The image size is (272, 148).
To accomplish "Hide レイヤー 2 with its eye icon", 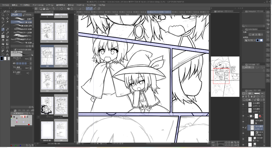I will pos(243,105).
